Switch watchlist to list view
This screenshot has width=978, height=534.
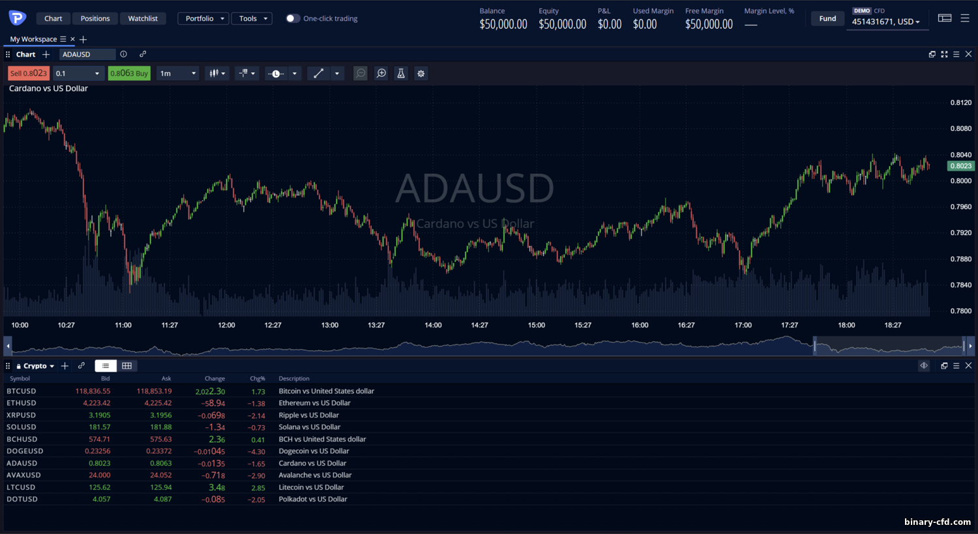point(106,366)
